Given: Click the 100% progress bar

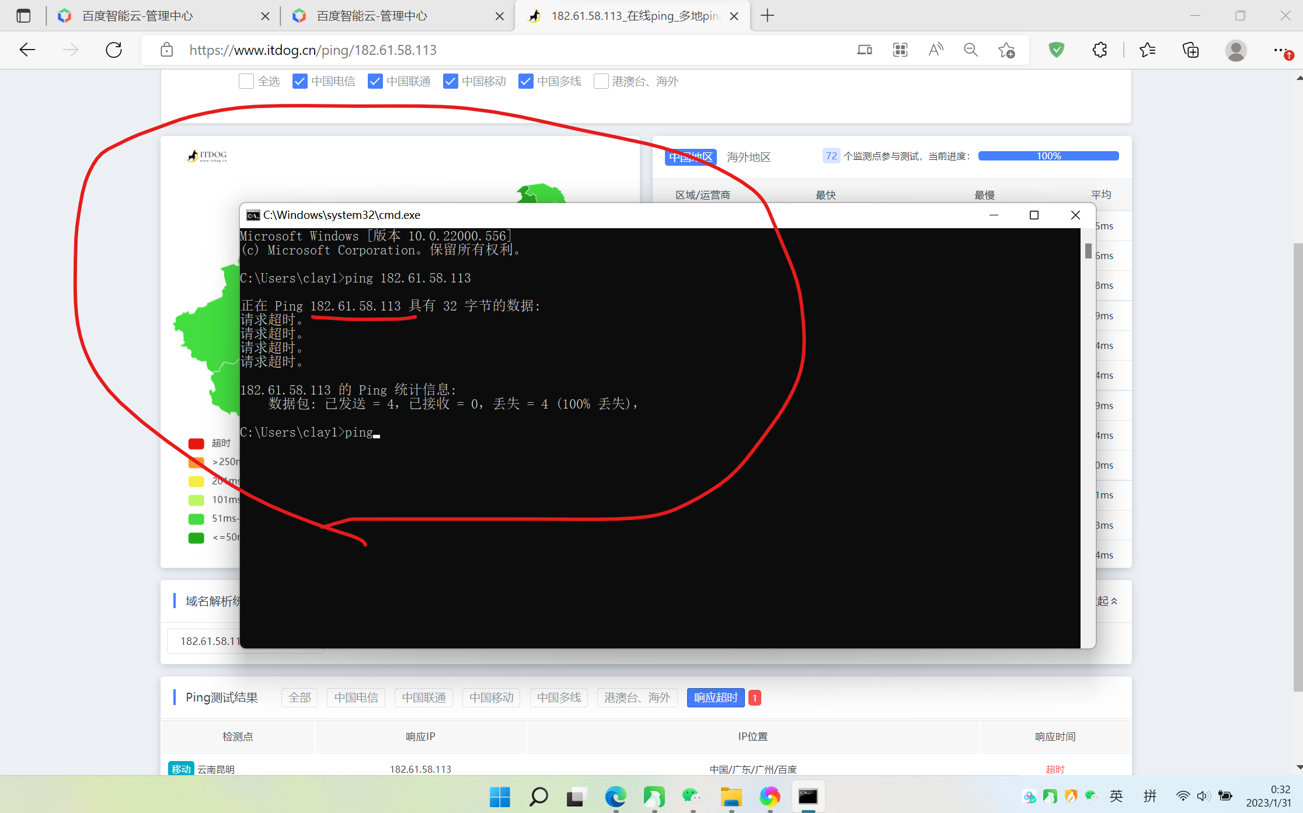Looking at the screenshot, I should (x=1048, y=156).
